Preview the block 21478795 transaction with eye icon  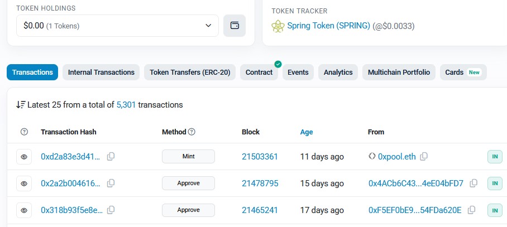24,183
